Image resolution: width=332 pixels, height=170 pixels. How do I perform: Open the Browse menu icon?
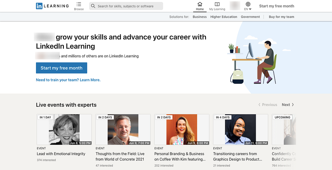coord(79,4)
